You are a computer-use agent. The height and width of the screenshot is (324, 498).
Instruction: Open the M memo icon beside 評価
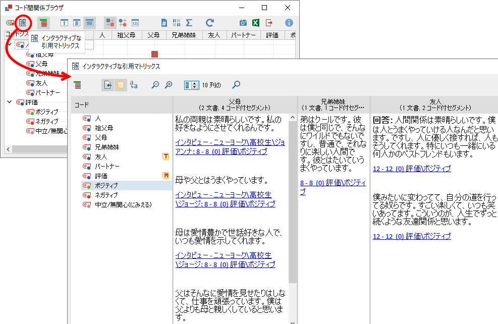[x=165, y=175]
